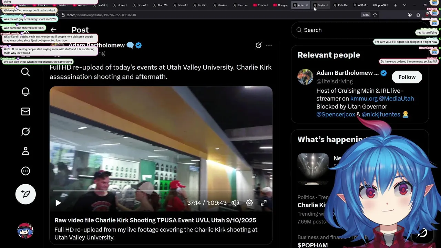Open the kmmu.org link

pyautogui.click(x=364, y=99)
